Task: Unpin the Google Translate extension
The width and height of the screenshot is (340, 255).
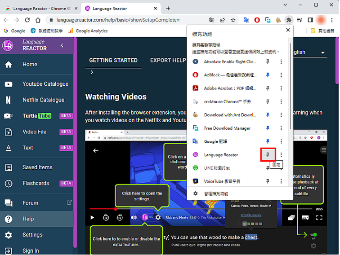Action: coord(268,141)
